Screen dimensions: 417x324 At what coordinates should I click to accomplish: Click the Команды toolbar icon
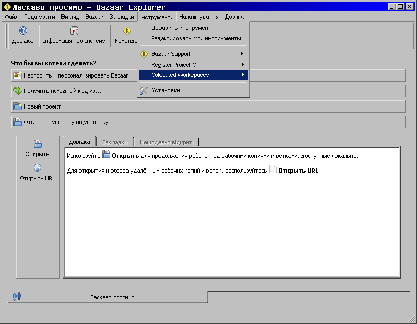127,31
